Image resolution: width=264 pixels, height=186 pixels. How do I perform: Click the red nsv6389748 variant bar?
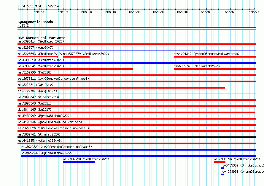[x=215, y=69]
